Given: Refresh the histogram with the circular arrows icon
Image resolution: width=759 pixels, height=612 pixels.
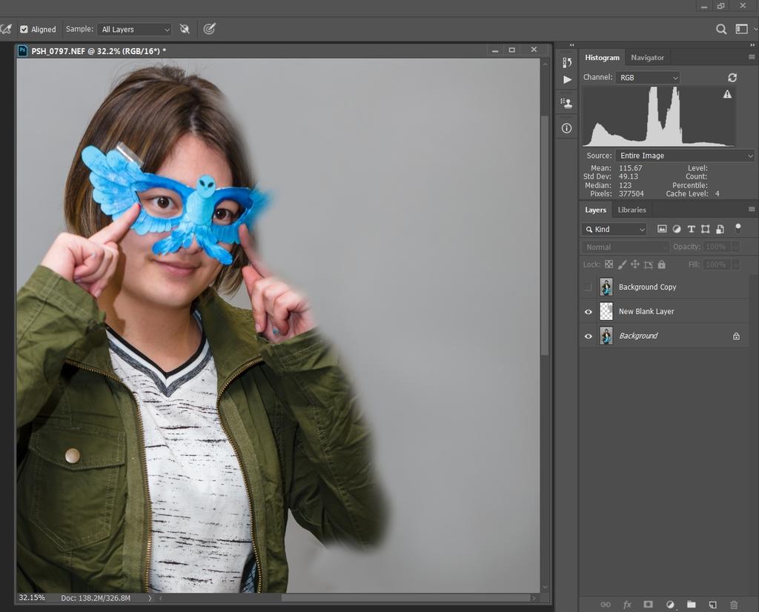Looking at the screenshot, I should point(732,77).
